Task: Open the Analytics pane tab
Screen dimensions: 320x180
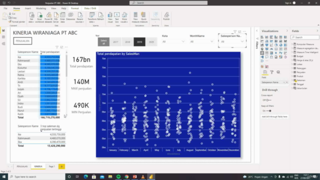Action: 278,72
